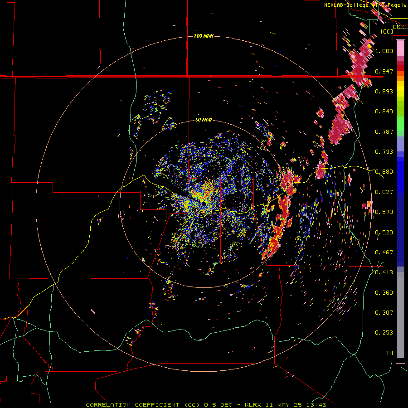The height and width of the screenshot is (408, 408).
Task: Click the 0.840 scale value
Action: click(x=384, y=112)
